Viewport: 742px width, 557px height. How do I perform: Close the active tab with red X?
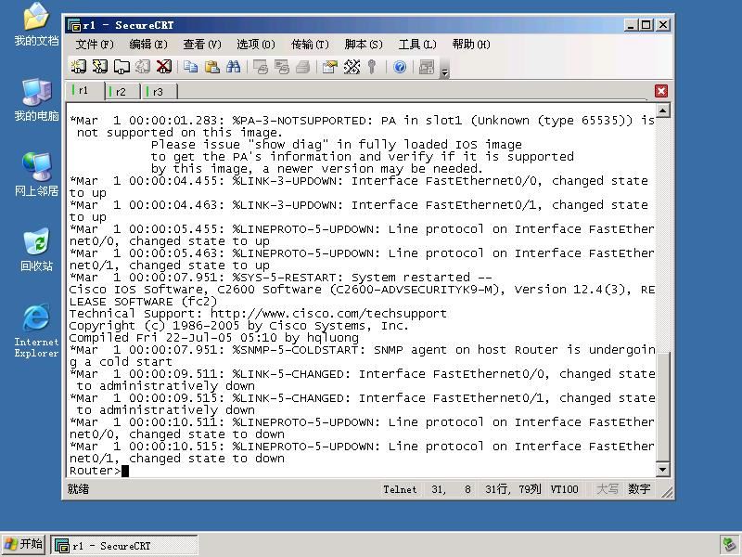pyautogui.click(x=661, y=91)
